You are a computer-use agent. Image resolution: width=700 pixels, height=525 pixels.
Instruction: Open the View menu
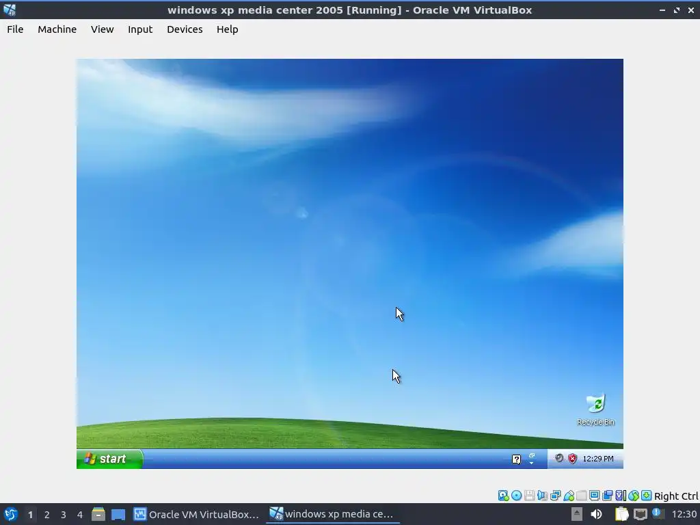click(103, 29)
